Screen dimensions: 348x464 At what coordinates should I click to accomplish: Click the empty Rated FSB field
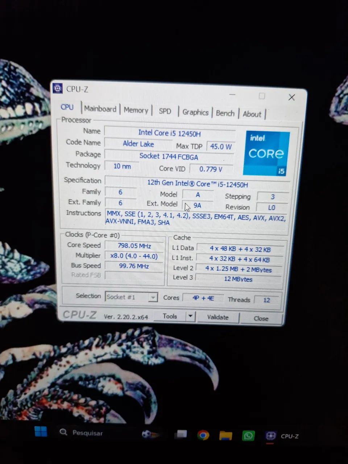click(x=134, y=275)
